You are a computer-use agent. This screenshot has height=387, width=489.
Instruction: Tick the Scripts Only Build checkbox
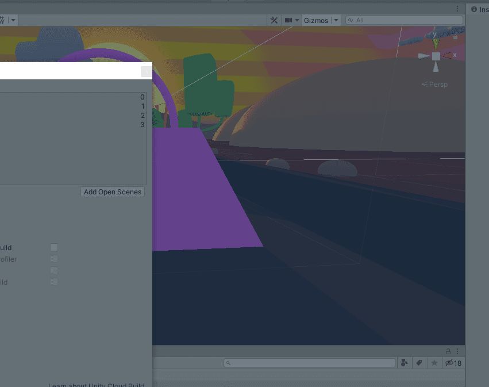click(54, 282)
